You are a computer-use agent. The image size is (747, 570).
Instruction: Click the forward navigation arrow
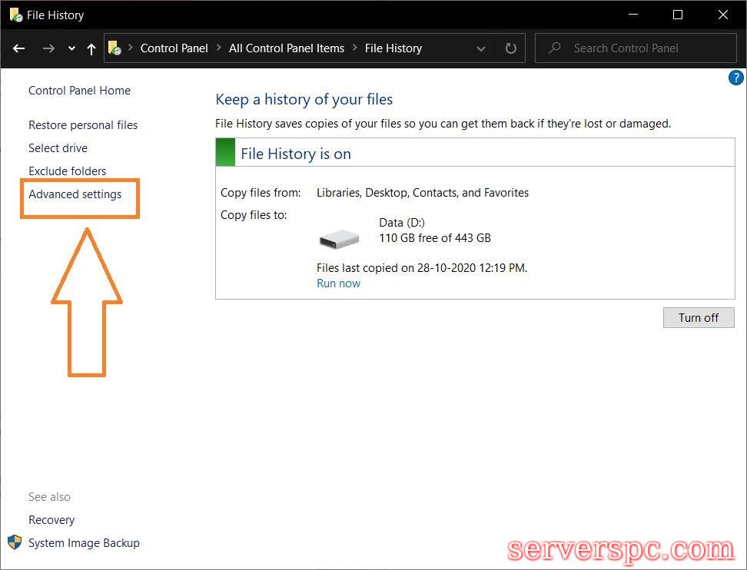48,48
